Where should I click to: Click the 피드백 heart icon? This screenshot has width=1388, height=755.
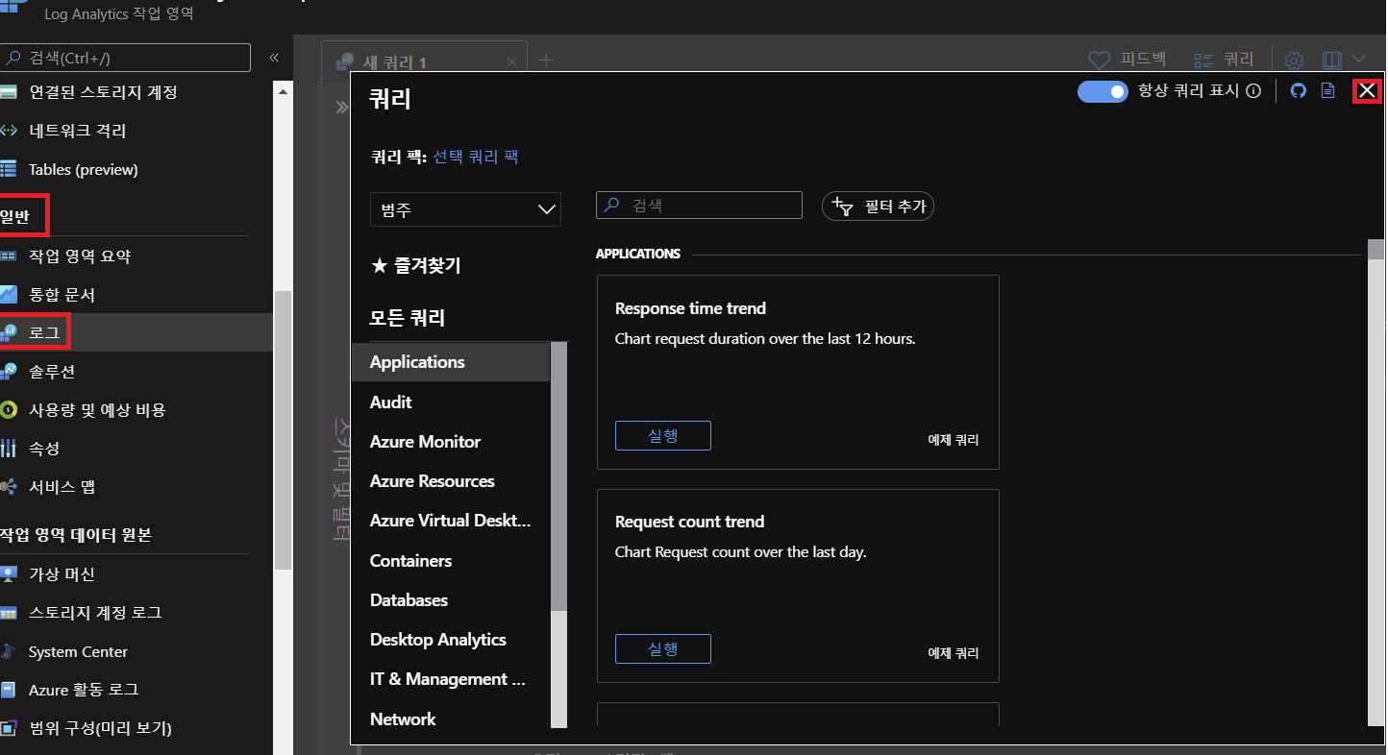click(1100, 60)
